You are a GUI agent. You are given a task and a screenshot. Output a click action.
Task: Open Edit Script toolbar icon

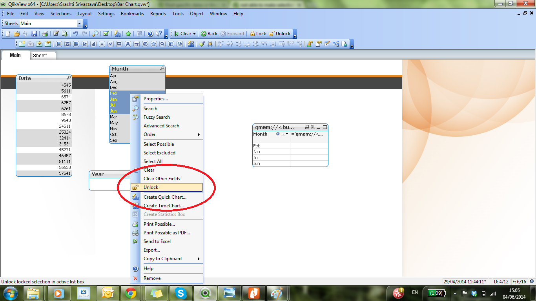pos(56,34)
